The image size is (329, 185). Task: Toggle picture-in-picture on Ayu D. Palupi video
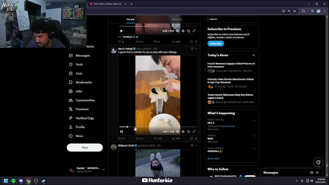(189, 132)
